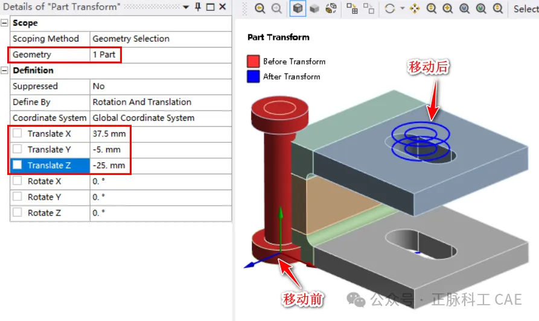The image size is (539, 321).
Task: Click the red Before Transform legend swatch
Action: [254, 62]
